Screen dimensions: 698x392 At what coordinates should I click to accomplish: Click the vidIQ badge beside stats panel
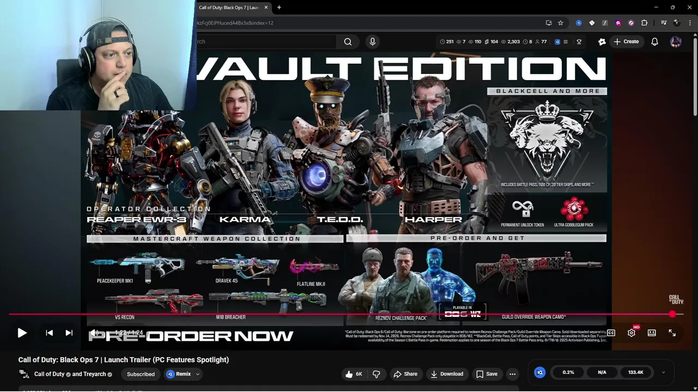point(540,372)
